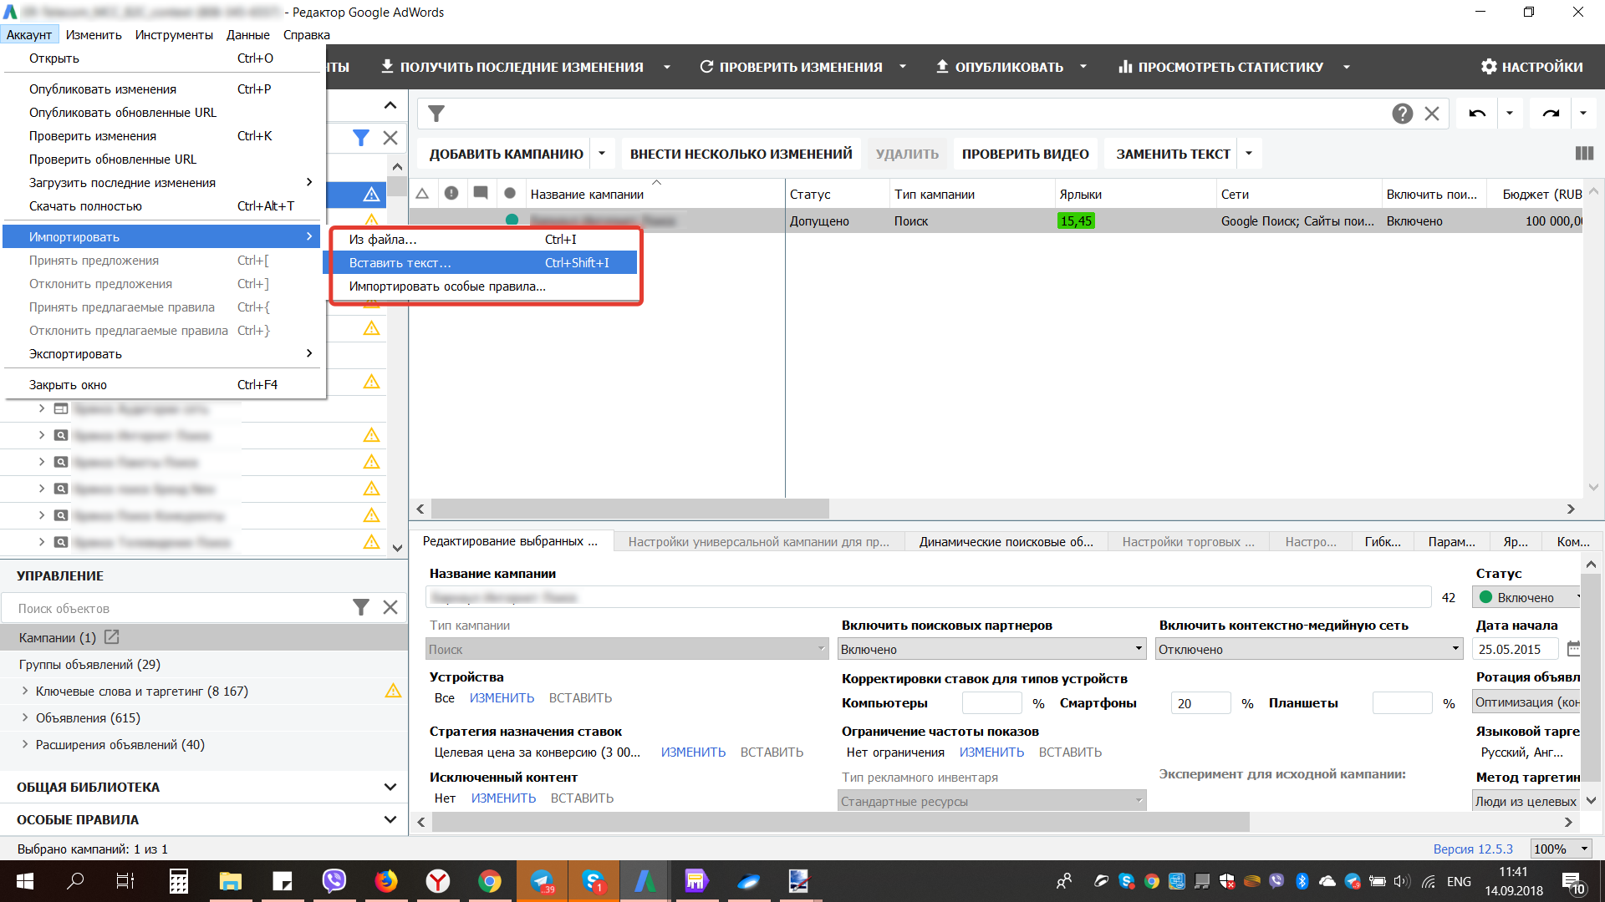Click Проверить видео button
The image size is (1605, 902).
pyautogui.click(x=1025, y=154)
